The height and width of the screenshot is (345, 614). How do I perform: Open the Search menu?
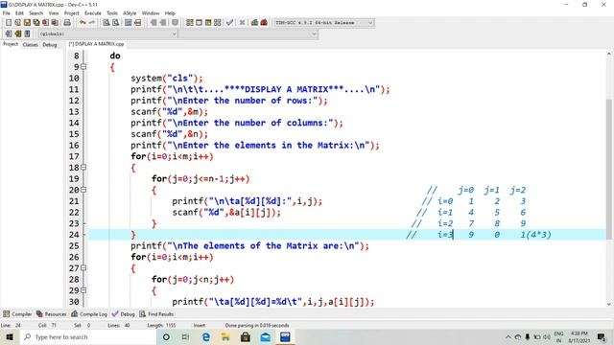point(35,12)
